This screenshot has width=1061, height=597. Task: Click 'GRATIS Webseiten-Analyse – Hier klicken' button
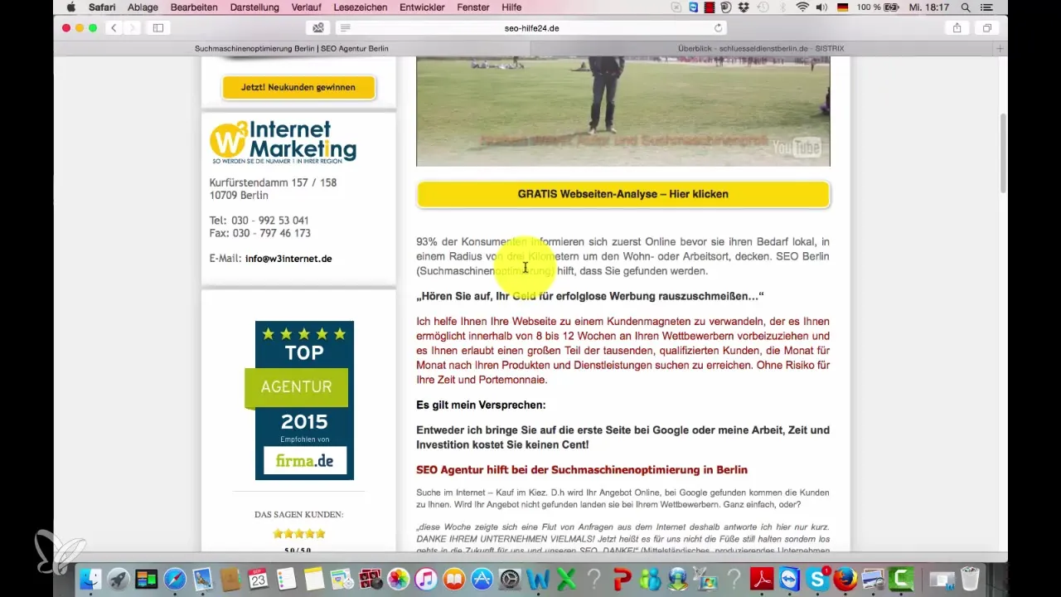pos(623,194)
